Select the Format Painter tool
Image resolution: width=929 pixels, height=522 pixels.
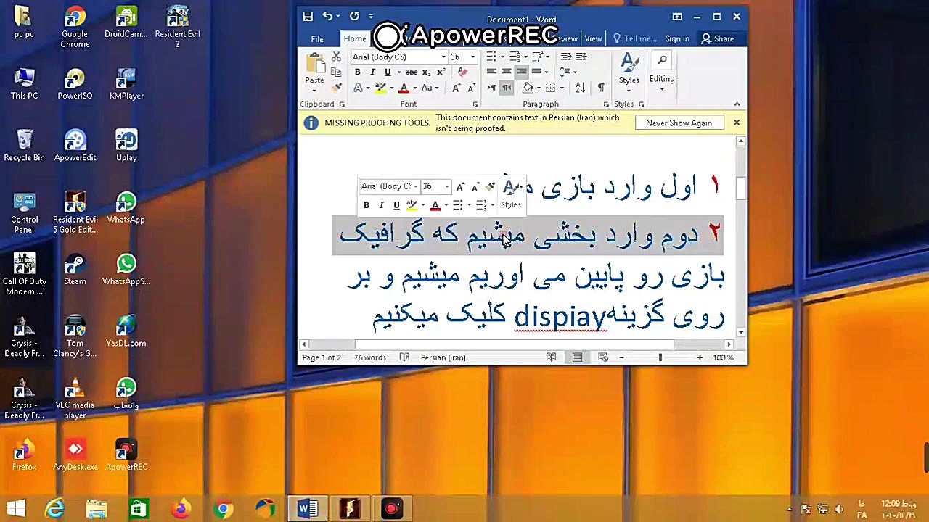click(337, 87)
